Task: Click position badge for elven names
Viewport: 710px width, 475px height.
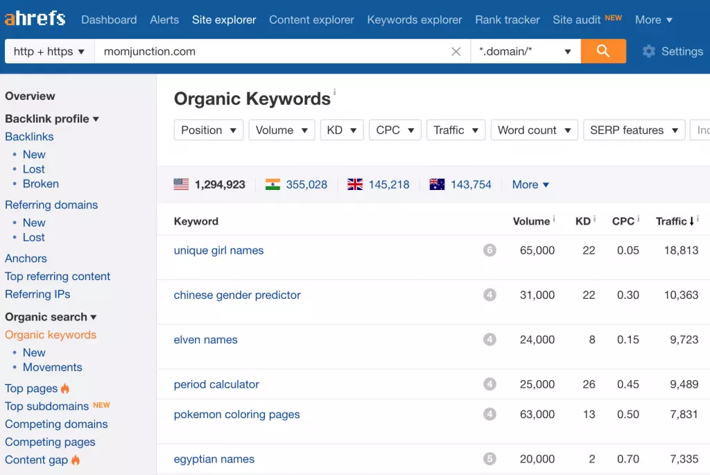Action: pyautogui.click(x=490, y=339)
